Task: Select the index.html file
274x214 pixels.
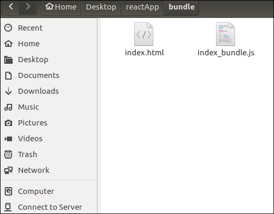Action: (x=144, y=40)
